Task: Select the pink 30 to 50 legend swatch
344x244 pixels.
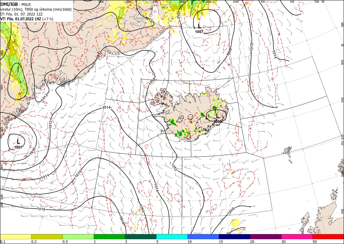Action: (x=297, y=236)
